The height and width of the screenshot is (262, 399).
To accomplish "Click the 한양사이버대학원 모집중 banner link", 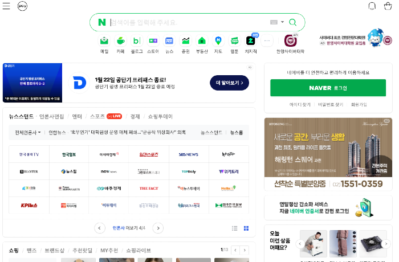I will [346, 43].
